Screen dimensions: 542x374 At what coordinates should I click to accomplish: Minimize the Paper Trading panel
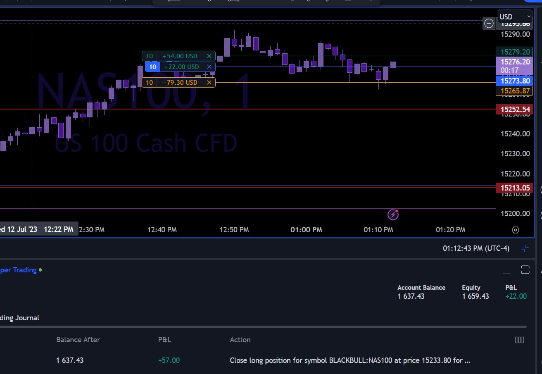(x=506, y=271)
